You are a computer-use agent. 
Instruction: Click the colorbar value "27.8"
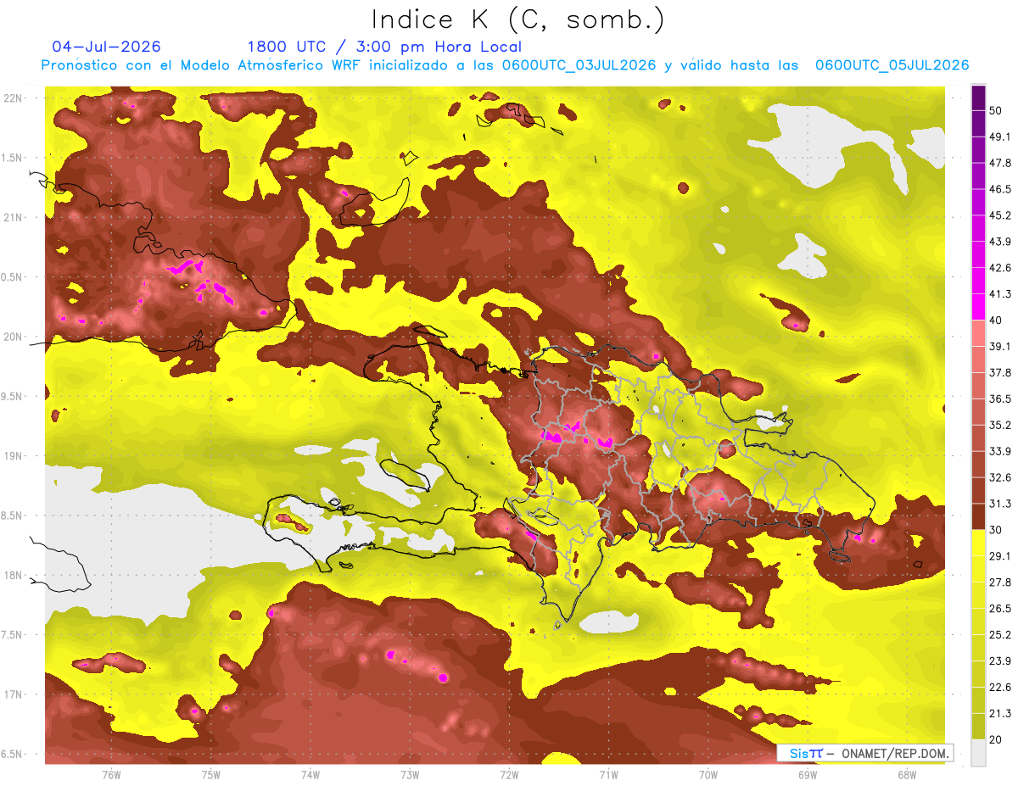(998, 583)
